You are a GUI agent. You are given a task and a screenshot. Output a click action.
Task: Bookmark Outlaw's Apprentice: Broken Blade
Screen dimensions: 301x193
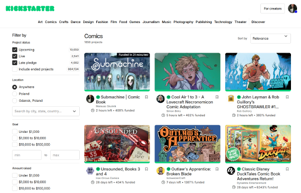(217, 169)
